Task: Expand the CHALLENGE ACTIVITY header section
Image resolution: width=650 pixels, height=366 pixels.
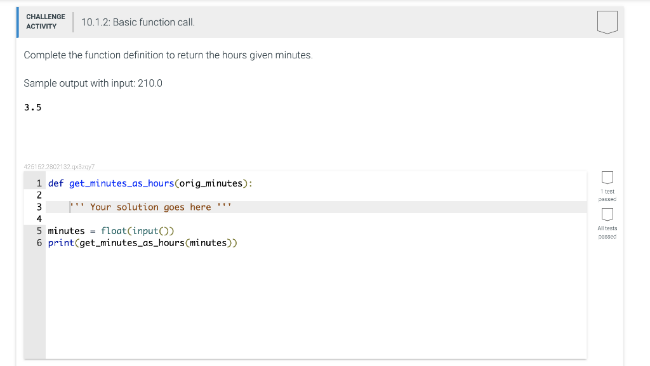Action: pyautogui.click(x=44, y=21)
